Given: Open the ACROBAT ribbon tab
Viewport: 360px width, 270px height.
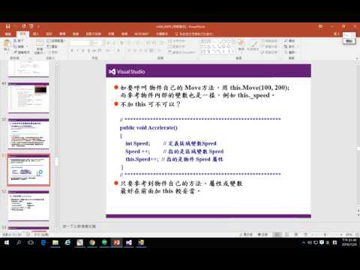Looking at the screenshot, I should coord(142,34).
